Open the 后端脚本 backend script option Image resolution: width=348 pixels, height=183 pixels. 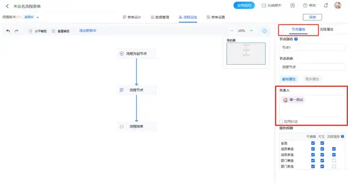tap(272, 5)
